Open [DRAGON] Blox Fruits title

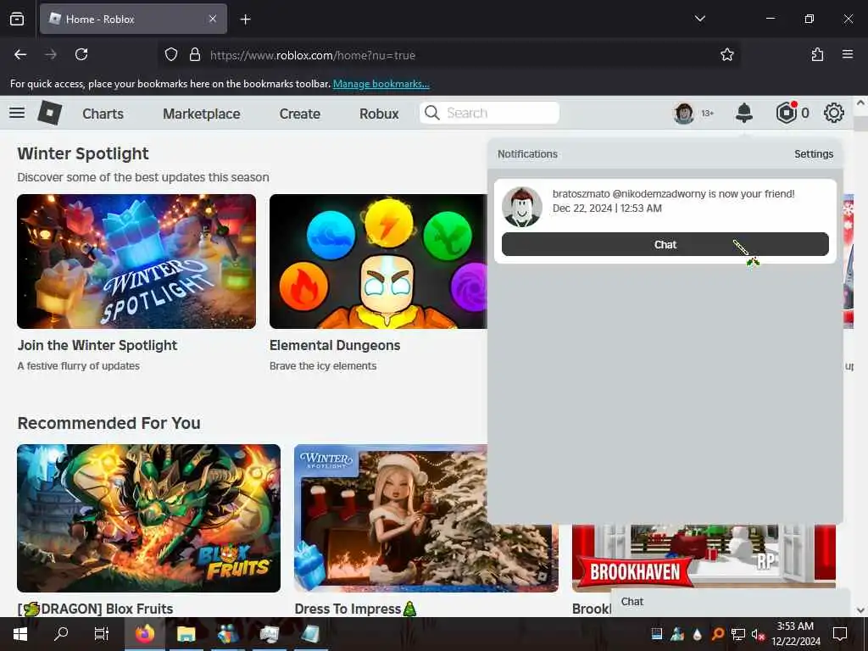(95, 609)
